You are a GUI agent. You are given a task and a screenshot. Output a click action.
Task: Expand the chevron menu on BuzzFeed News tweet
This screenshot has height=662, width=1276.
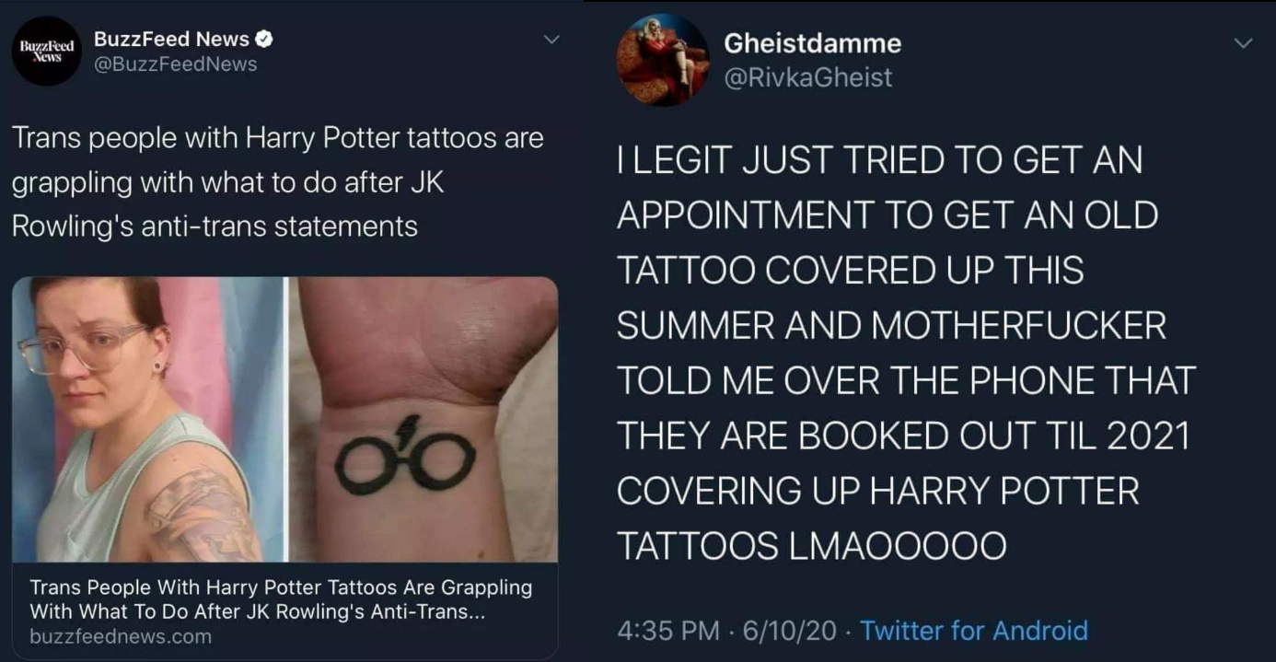tap(551, 41)
